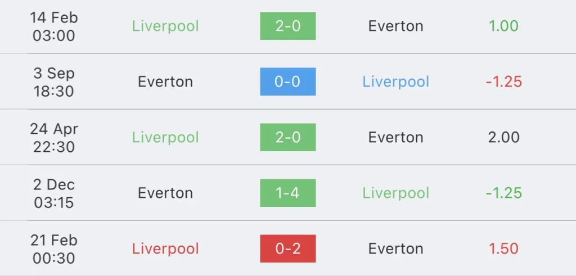
Task: Click Everton in the 14 Feb row
Action: click(395, 26)
